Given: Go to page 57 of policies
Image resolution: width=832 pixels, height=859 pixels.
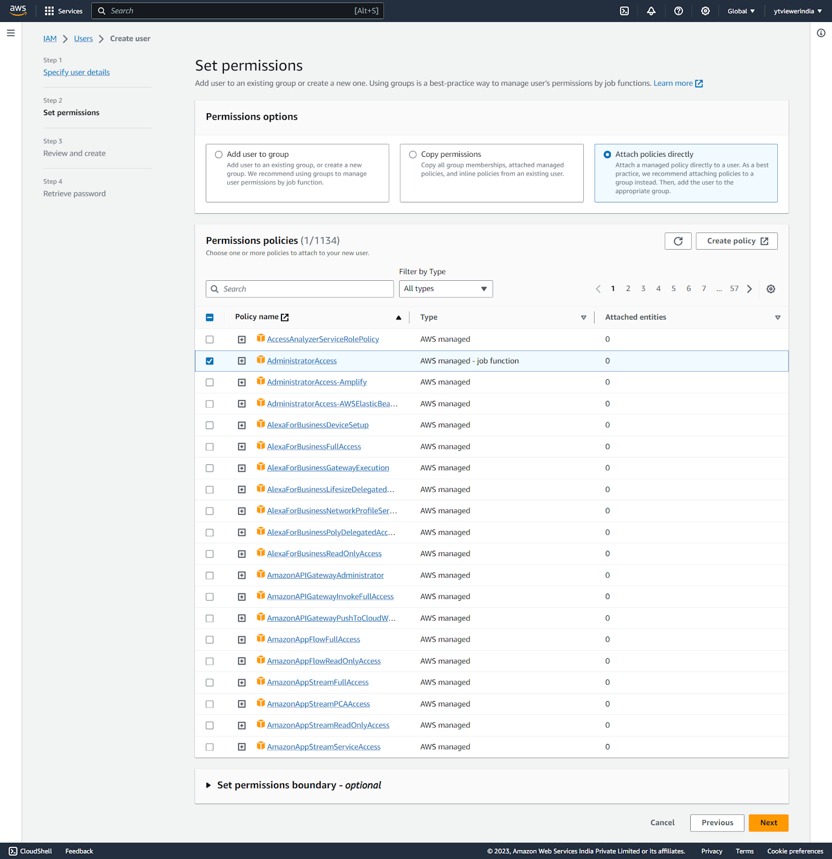Looking at the screenshot, I should tap(734, 289).
